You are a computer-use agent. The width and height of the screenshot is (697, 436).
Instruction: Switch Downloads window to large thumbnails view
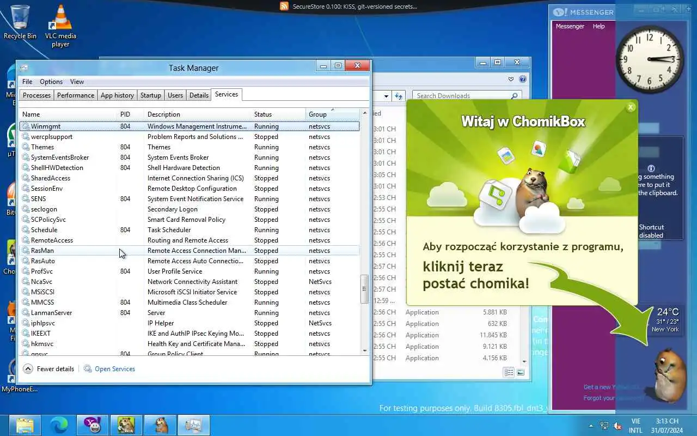point(521,372)
